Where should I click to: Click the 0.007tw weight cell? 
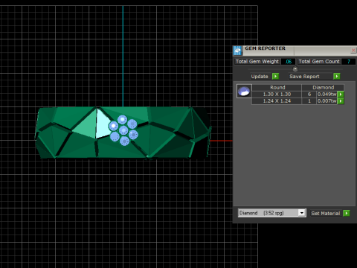[327, 101]
